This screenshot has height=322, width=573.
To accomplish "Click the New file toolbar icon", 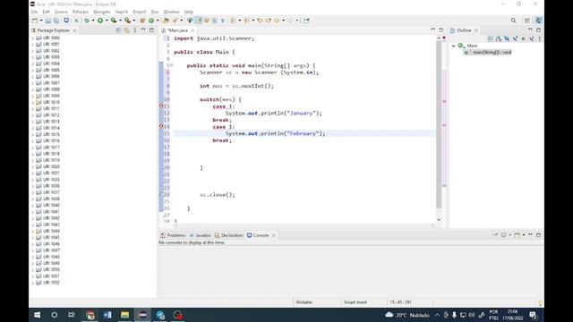I will [x=35, y=21].
